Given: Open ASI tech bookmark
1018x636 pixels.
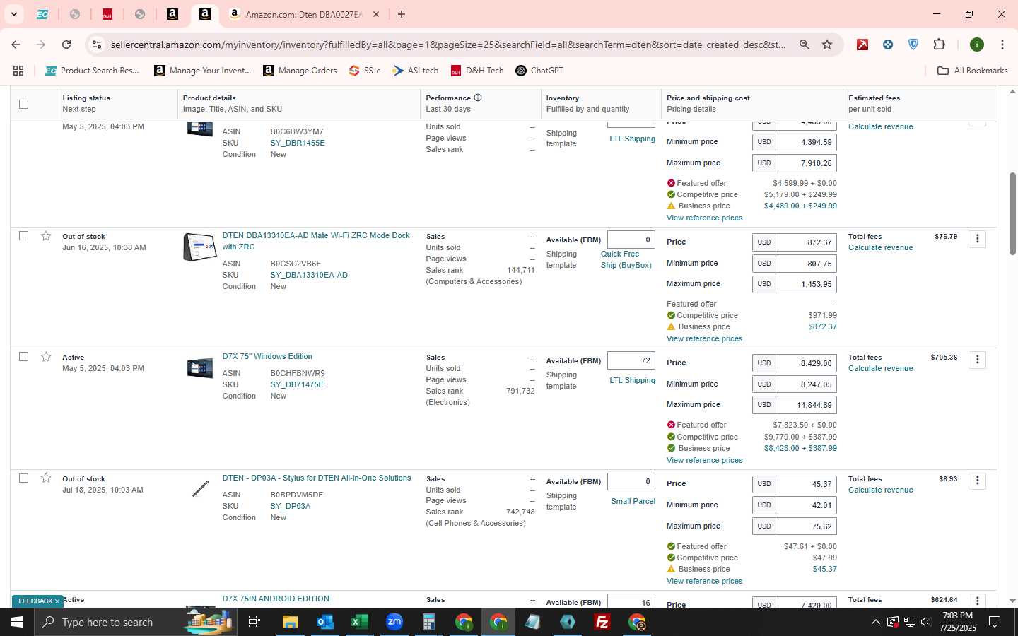Looking at the screenshot, I should pyautogui.click(x=416, y=71).
